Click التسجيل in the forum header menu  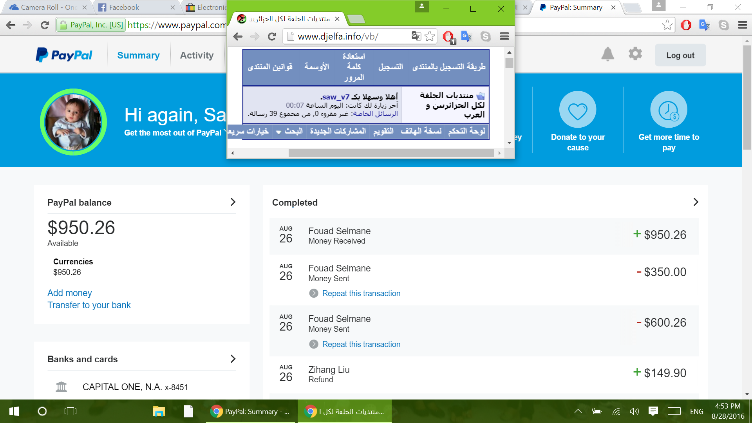(x=390, y=67)
